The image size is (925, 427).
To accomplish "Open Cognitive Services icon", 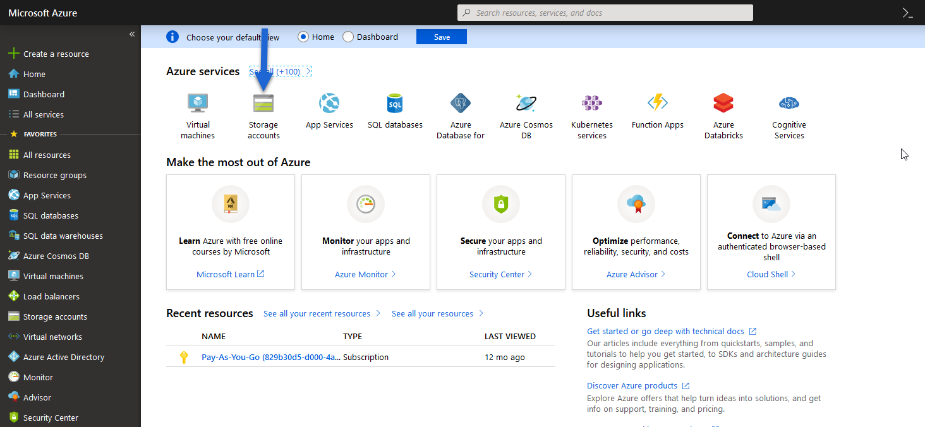I will point(789,103).
